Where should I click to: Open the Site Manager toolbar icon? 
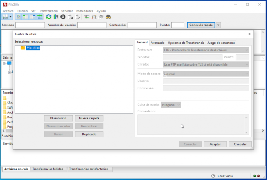click(x=5, y=17)
